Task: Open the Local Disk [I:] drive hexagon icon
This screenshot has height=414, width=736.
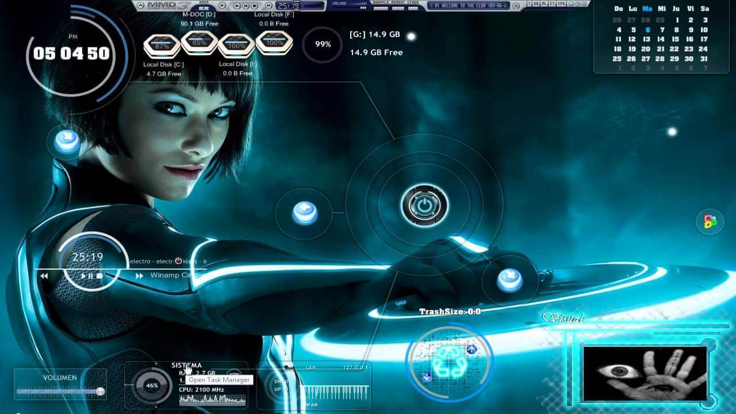Action: (x=236, y=45)
